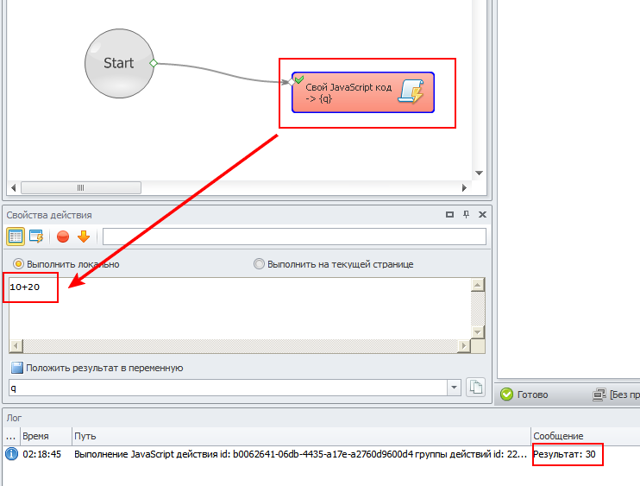Click the Без пр... proxy status icon
The image size is (640, 486).
[599, 394]
